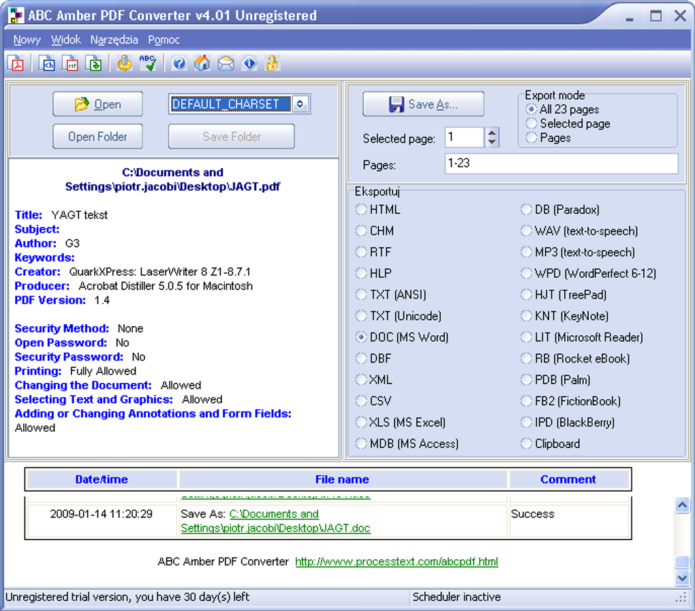Viewport: 695px width, 611px height.
Task: Select RB (Rocket eBook) export format
Action: coord(575,358)
